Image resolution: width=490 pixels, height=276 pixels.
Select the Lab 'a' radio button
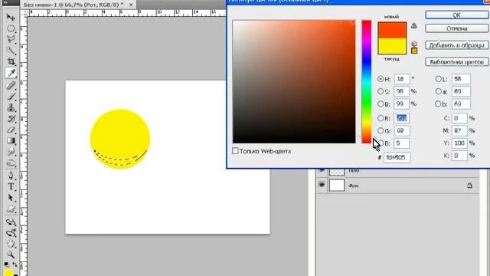438,91
